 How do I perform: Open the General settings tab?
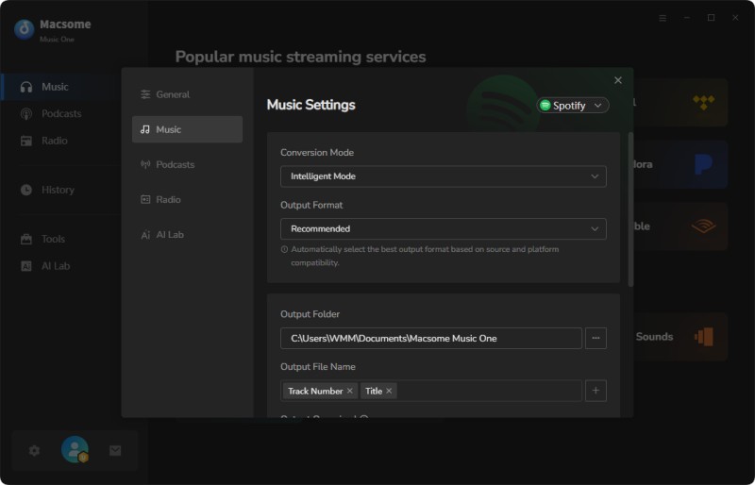pos(172,94)
